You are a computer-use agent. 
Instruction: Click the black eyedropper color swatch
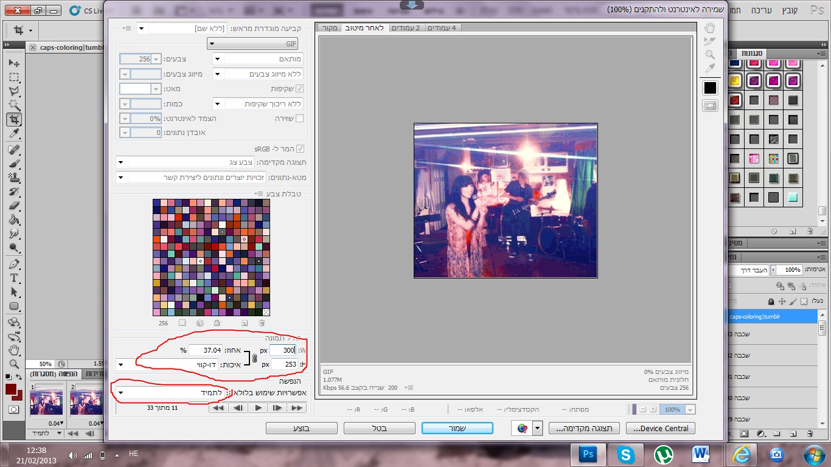tap(709, 88)
